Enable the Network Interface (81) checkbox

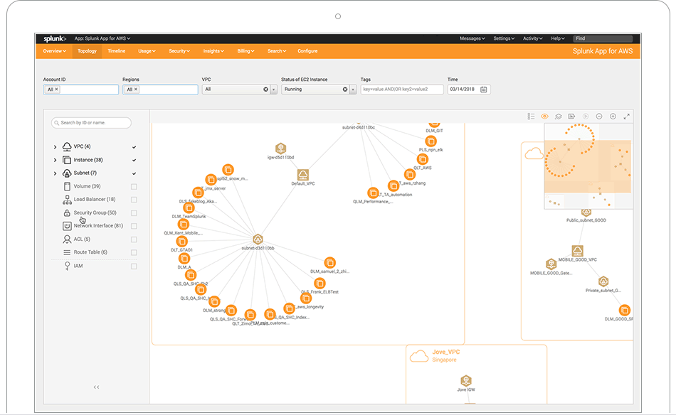pos(134,226)
